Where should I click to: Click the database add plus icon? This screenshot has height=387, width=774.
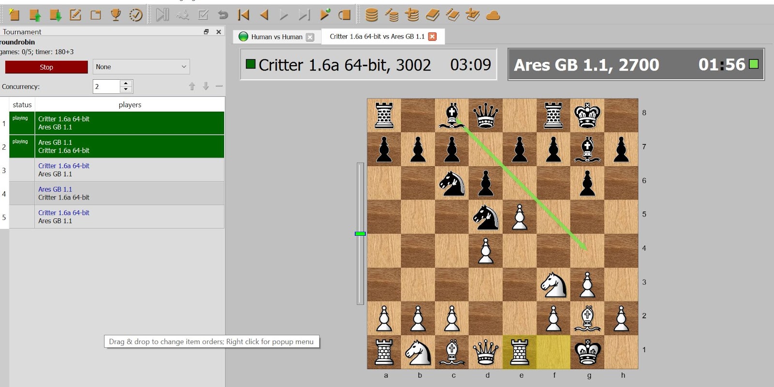(412, 15)
